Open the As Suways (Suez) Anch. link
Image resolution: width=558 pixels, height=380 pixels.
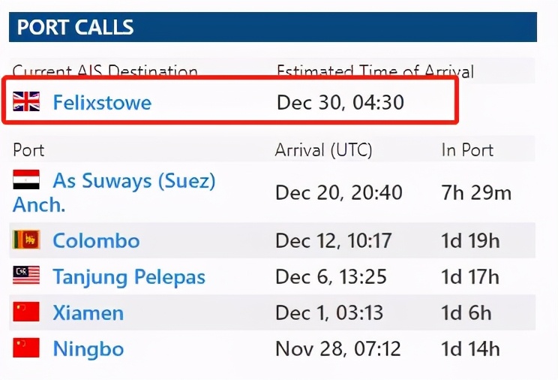114,192
